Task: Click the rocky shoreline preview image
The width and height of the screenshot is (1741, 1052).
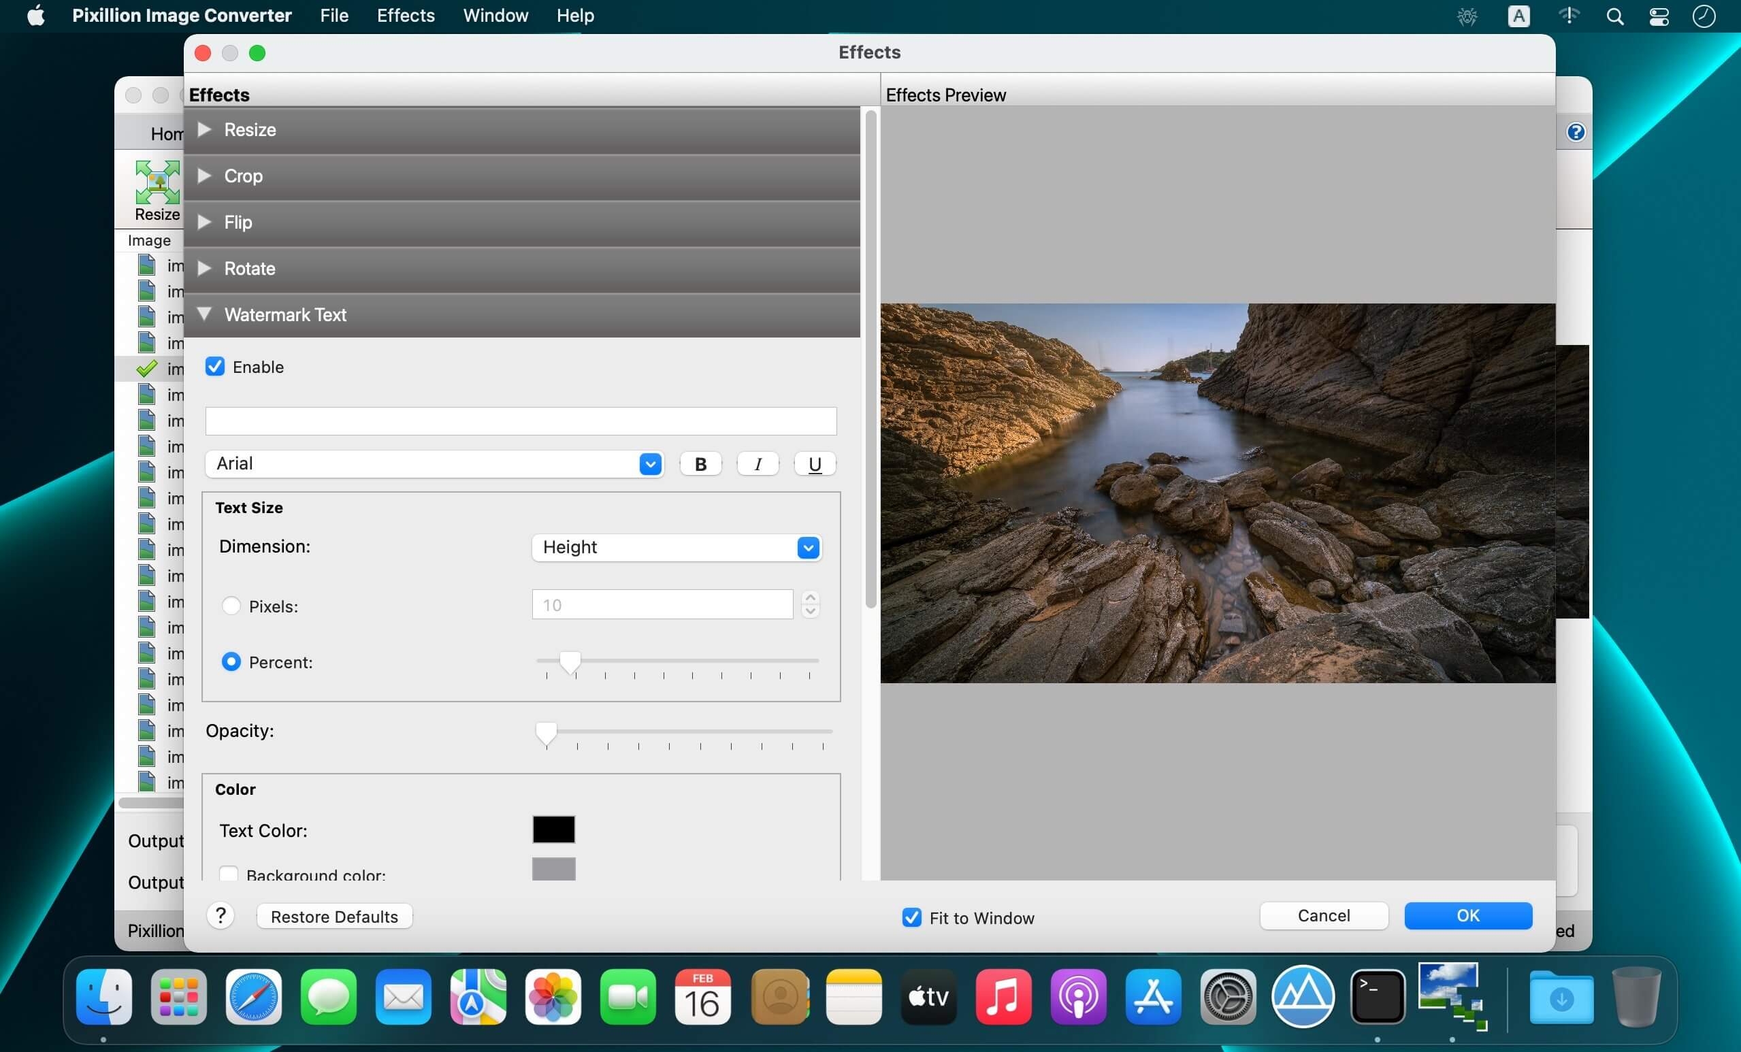Action: [x=1218, y=493]
